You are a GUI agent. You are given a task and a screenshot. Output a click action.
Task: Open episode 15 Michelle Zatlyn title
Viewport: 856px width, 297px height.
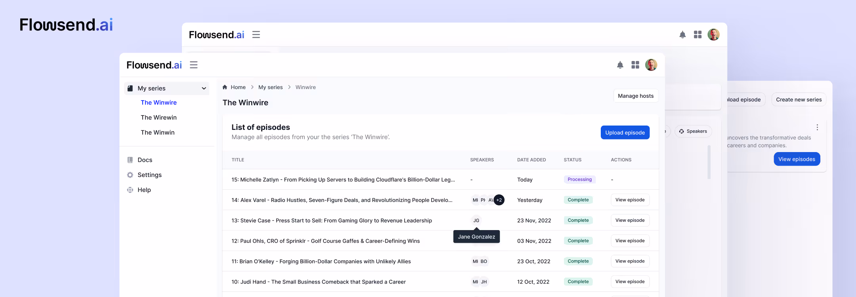pos(343,180)
